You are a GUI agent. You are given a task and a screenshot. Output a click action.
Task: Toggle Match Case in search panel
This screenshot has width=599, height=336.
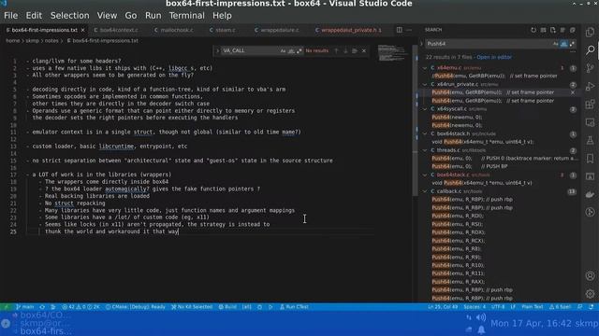coord(555,44)
